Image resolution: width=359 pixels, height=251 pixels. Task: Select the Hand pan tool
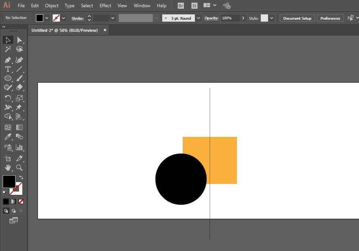[8, 167]
